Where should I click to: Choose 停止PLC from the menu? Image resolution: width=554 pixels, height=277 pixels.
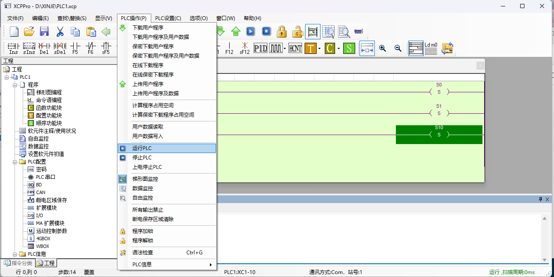pyautogui.click(x=167, y=158)
